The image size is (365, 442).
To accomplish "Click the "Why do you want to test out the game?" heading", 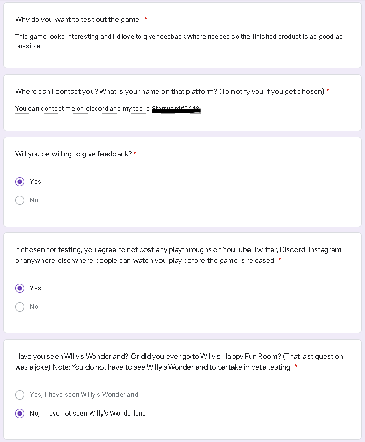I will click(x=79, y=20).
